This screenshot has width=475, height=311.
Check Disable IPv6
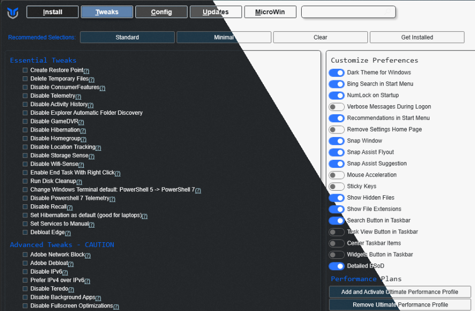point(25,272)
